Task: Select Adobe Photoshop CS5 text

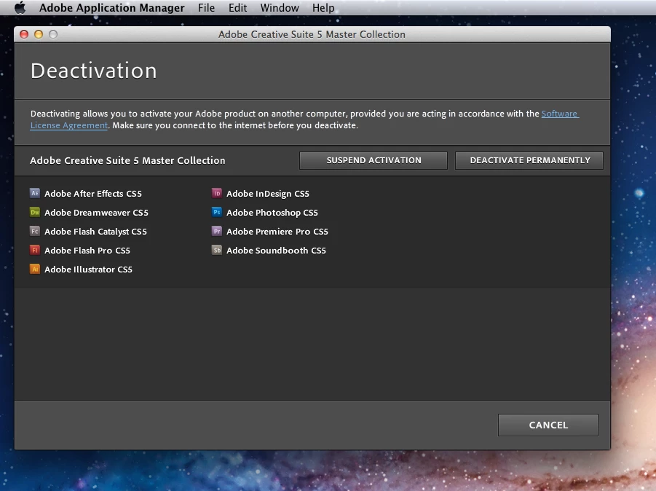Action: pos(272,213)
